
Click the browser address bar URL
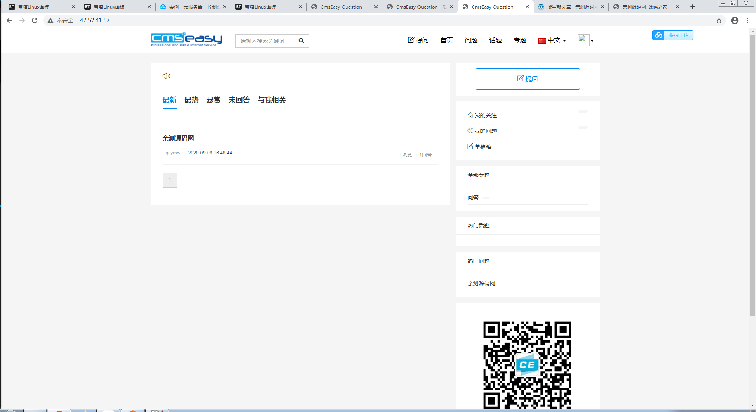[x=95, y=20]
